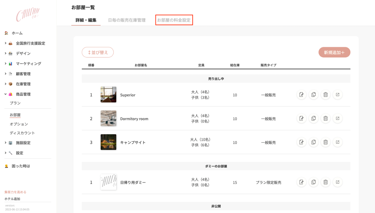The height and width of the screenshot is (213, 375).
Task: Click the Superior room thumbnail
Action: pyautogui.click(x=108, y=95)
